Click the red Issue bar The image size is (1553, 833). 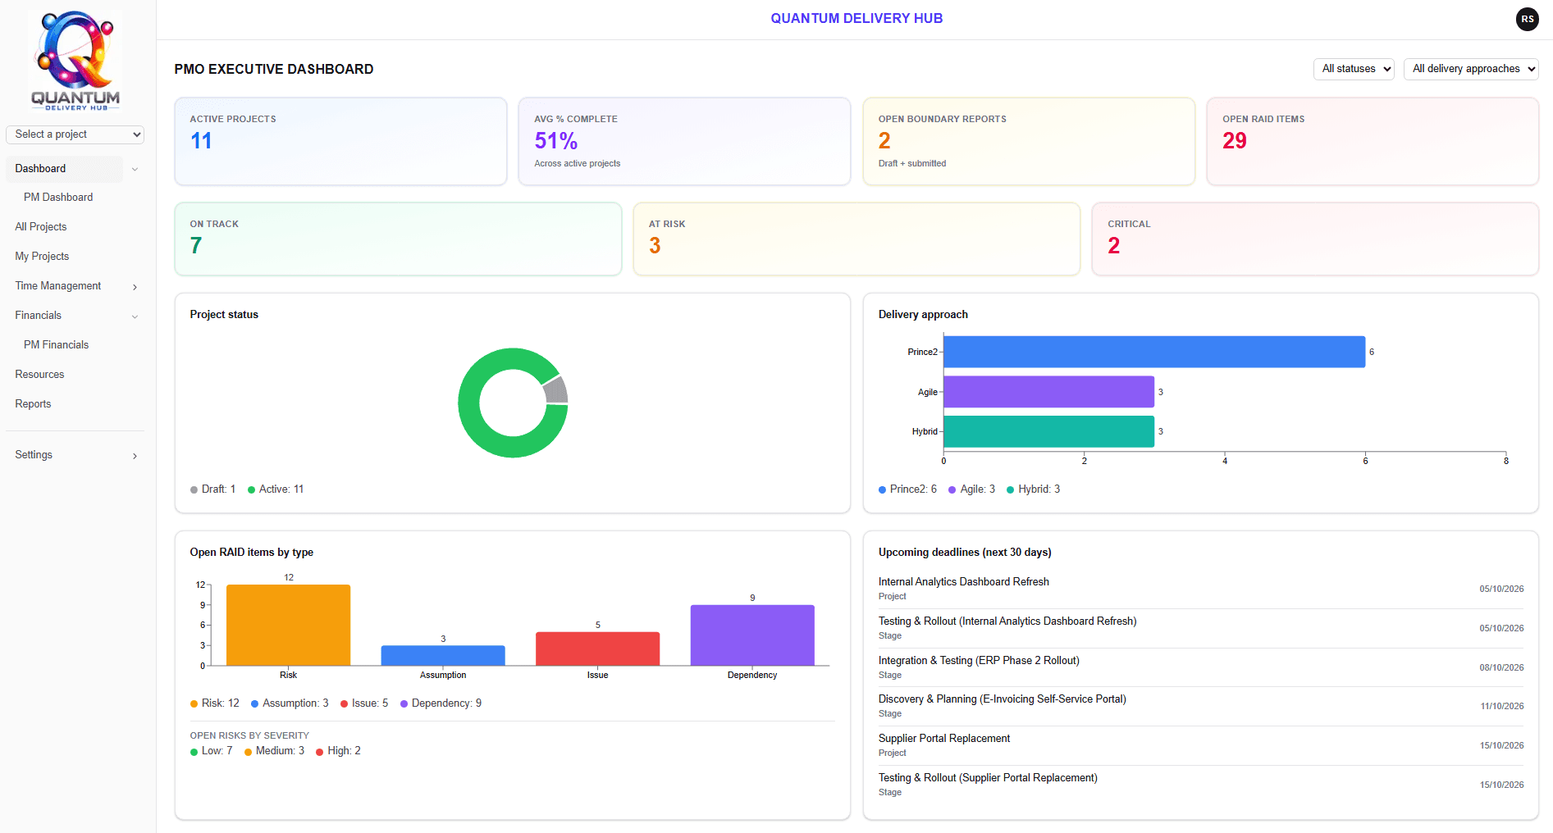[597, 649]
